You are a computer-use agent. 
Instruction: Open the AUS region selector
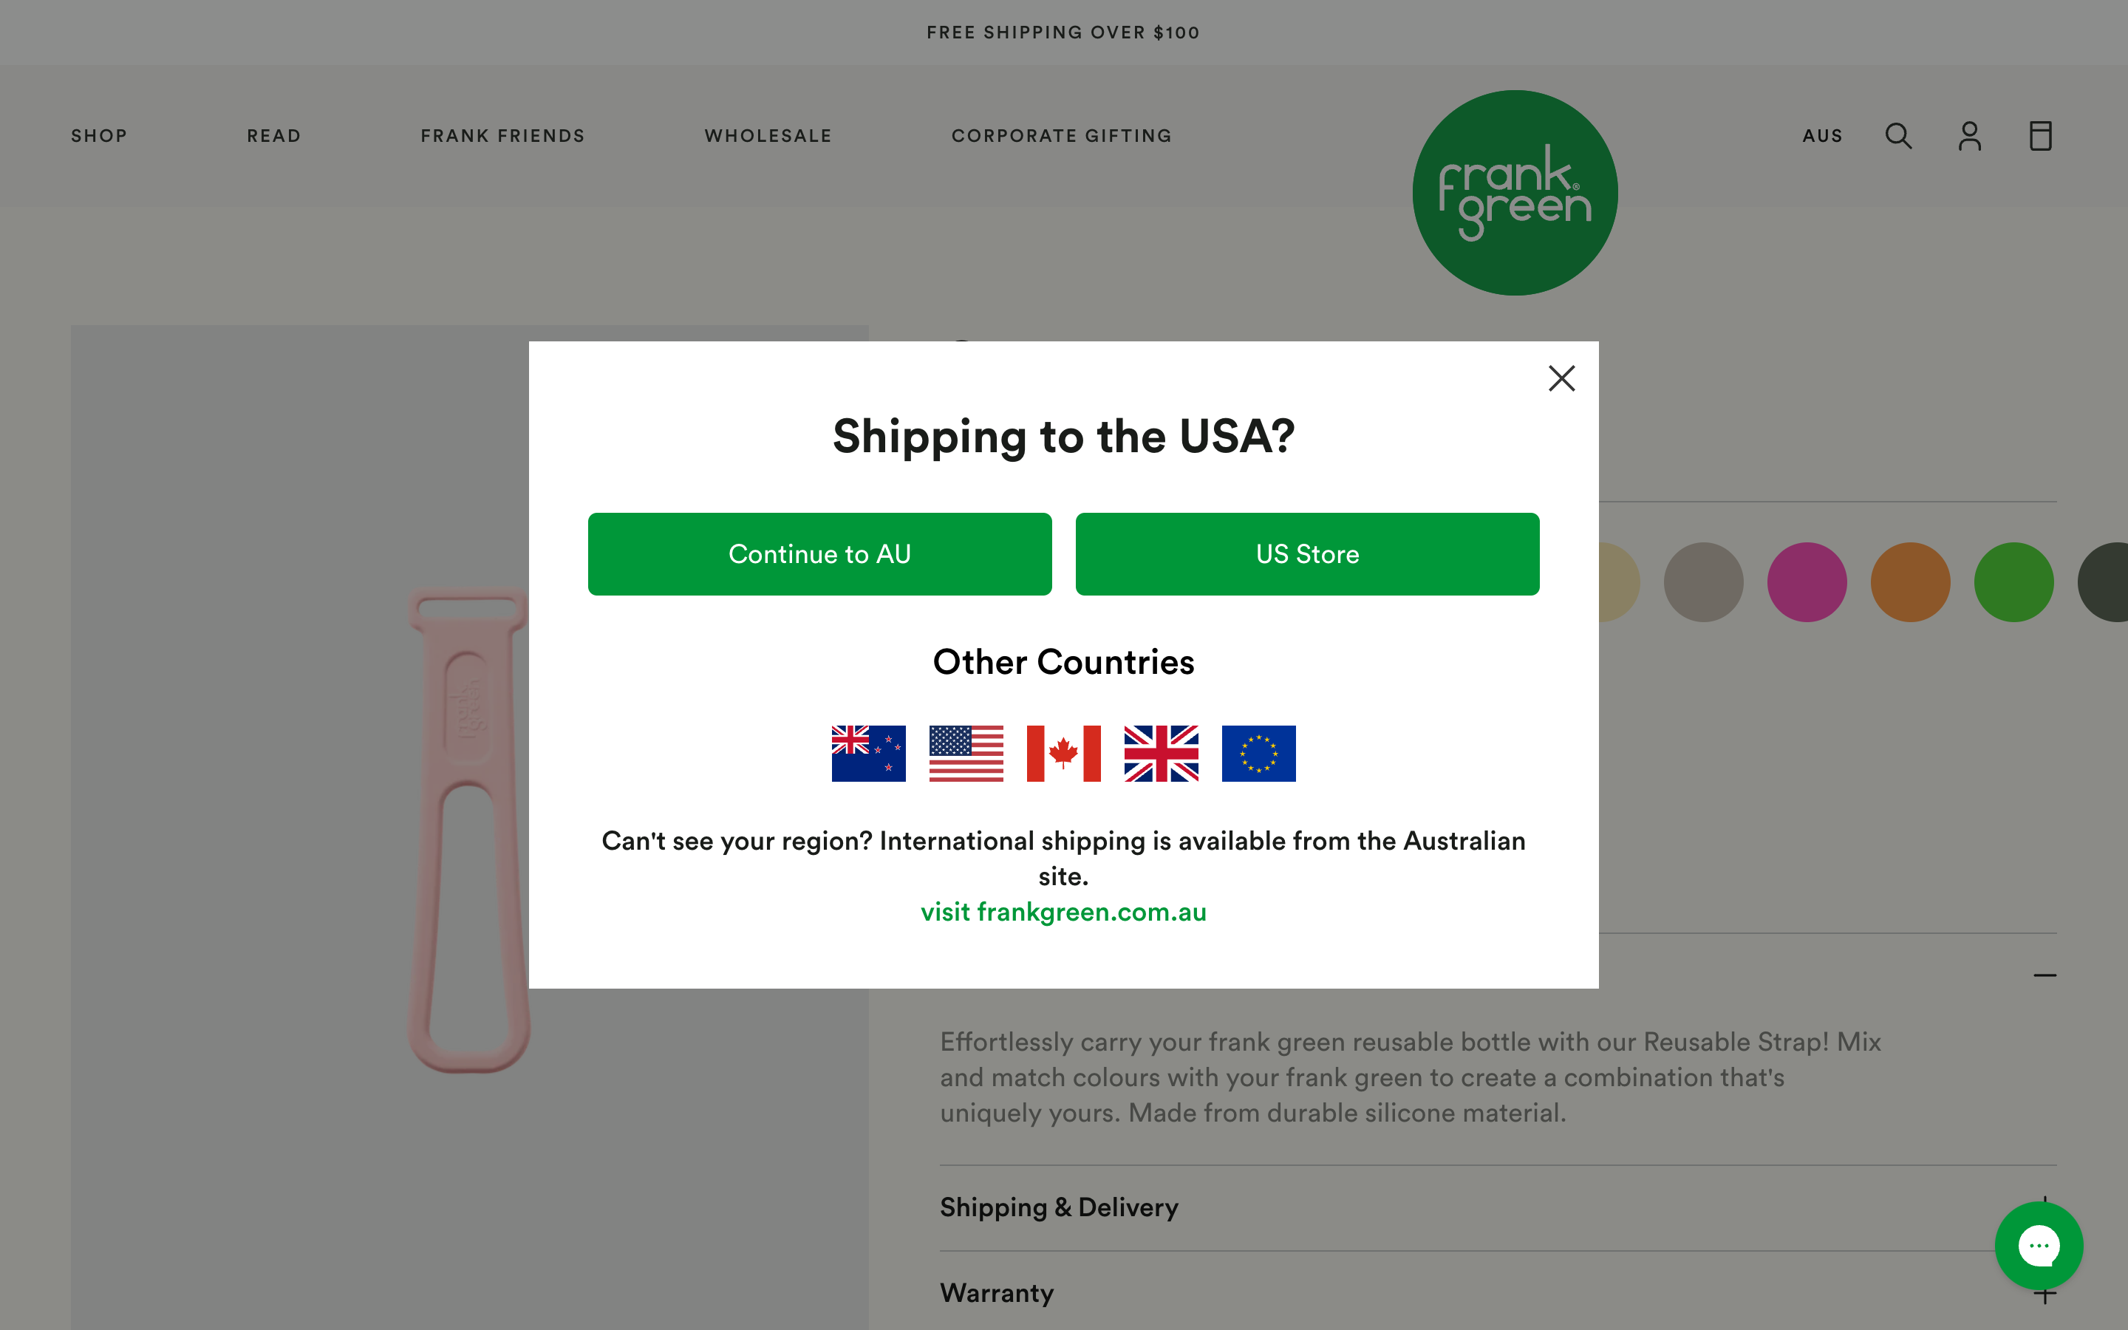pos(1822,137)
